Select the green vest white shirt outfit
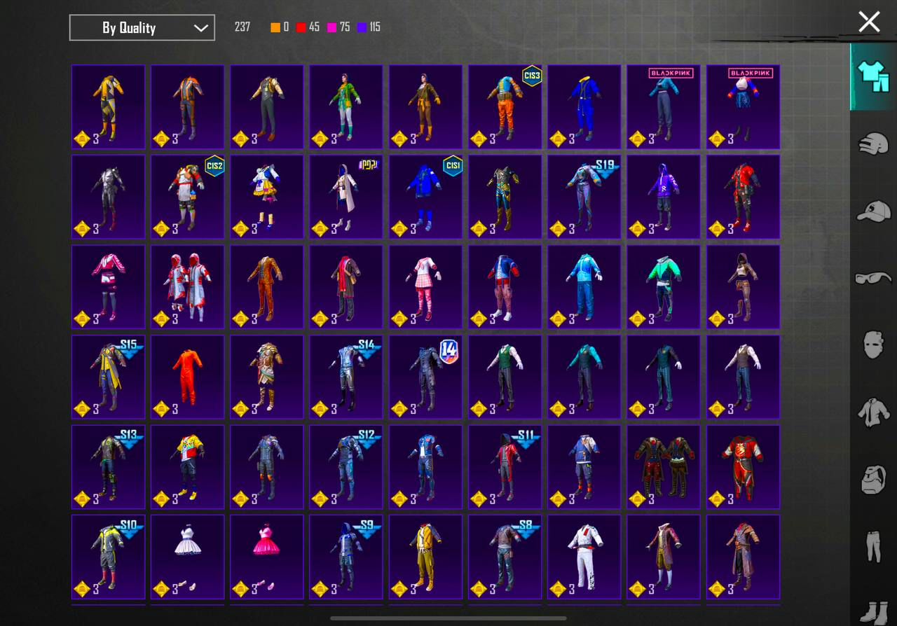 coord(505,377)
